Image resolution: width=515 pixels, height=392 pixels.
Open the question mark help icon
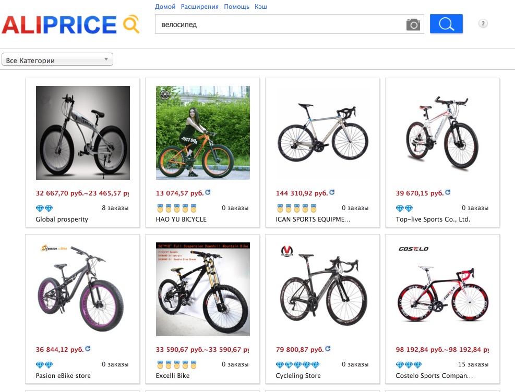pos(483,23)
